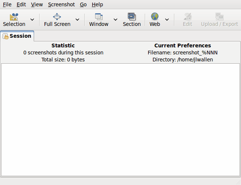The width and height of the screenshot is (241, 185).
Task: Open the Help menu
Action: (x=97, y=4)
